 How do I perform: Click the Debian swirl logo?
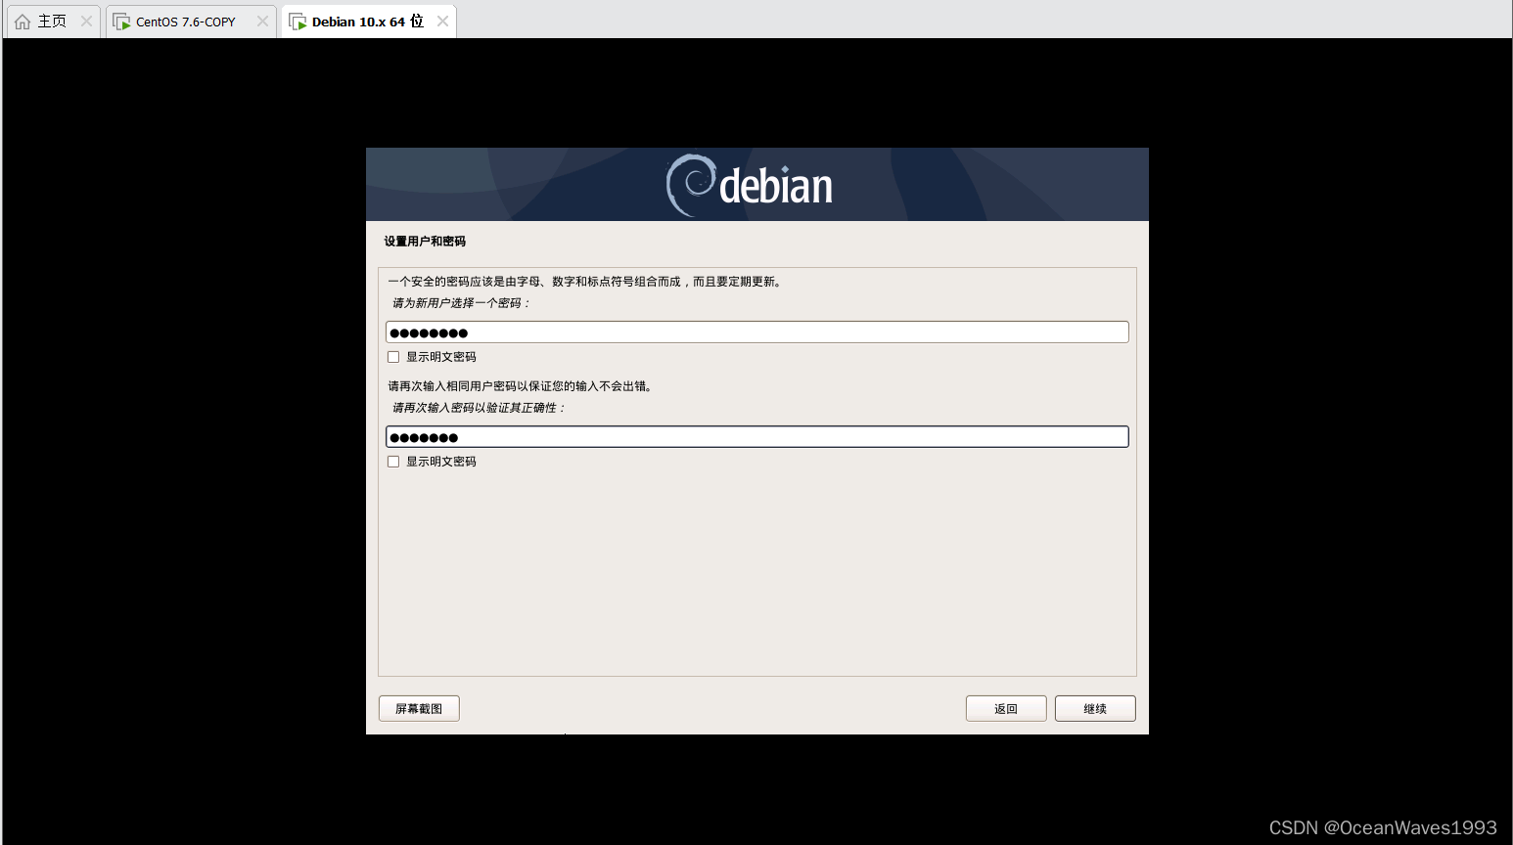tap(691, 185)
